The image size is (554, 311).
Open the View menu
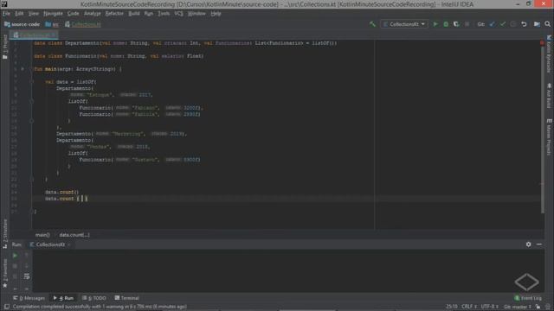click(33, 14)
